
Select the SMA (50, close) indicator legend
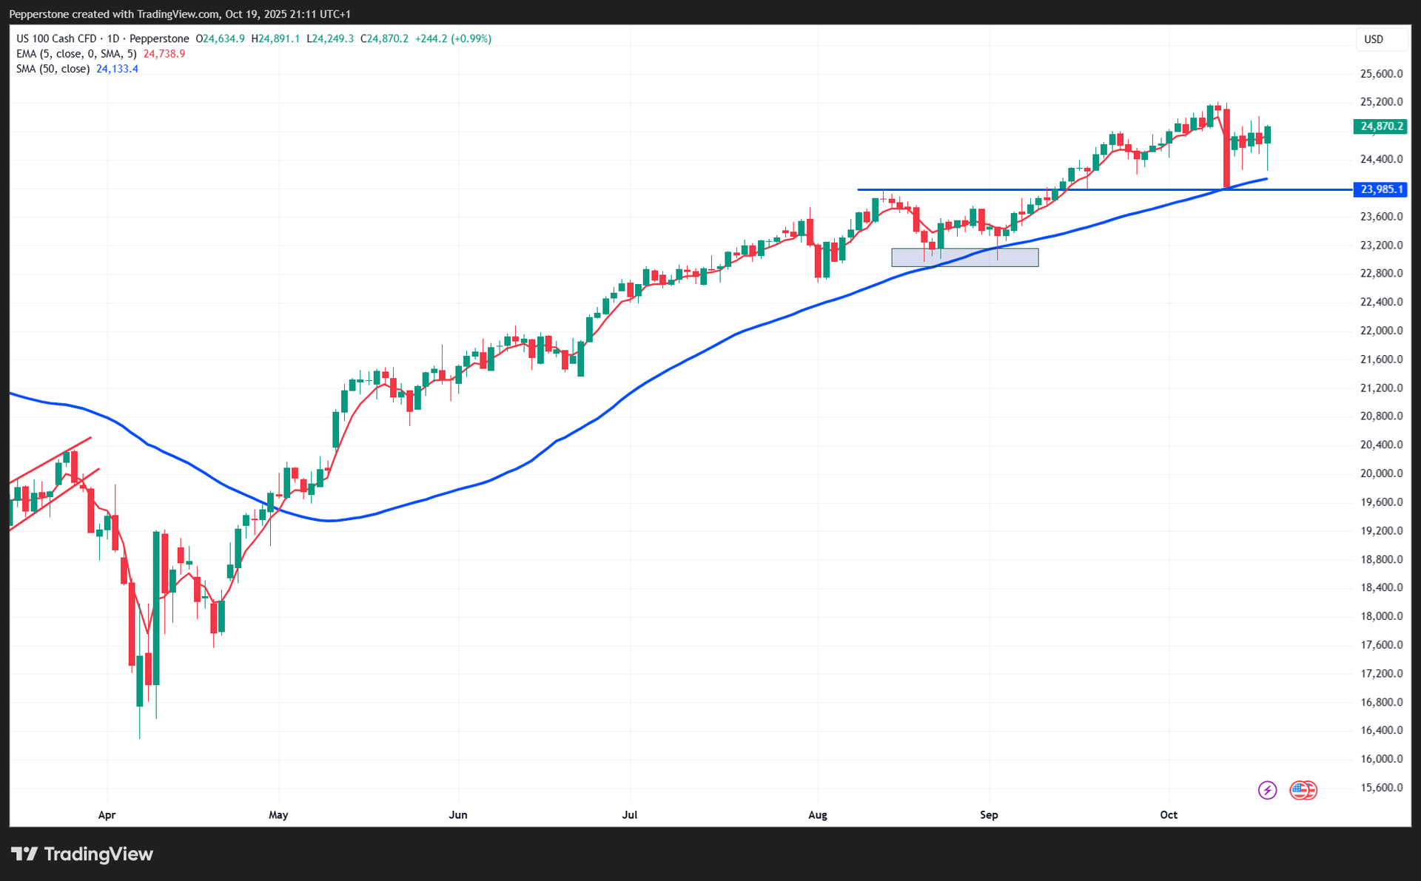[x=53, y=69]
